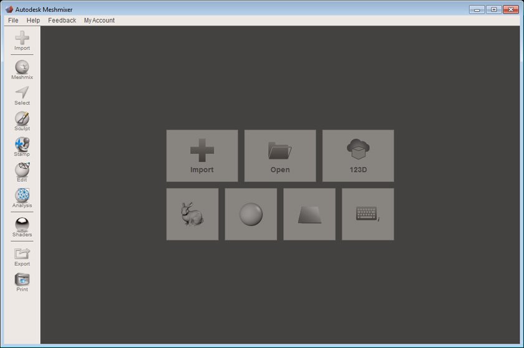Screen dimensions: 524x348
Task: Click the Meshmixer app icon in title bar
Action: [9, 9]
